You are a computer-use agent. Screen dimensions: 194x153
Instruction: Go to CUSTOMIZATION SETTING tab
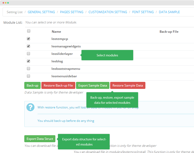coord(108,12)
